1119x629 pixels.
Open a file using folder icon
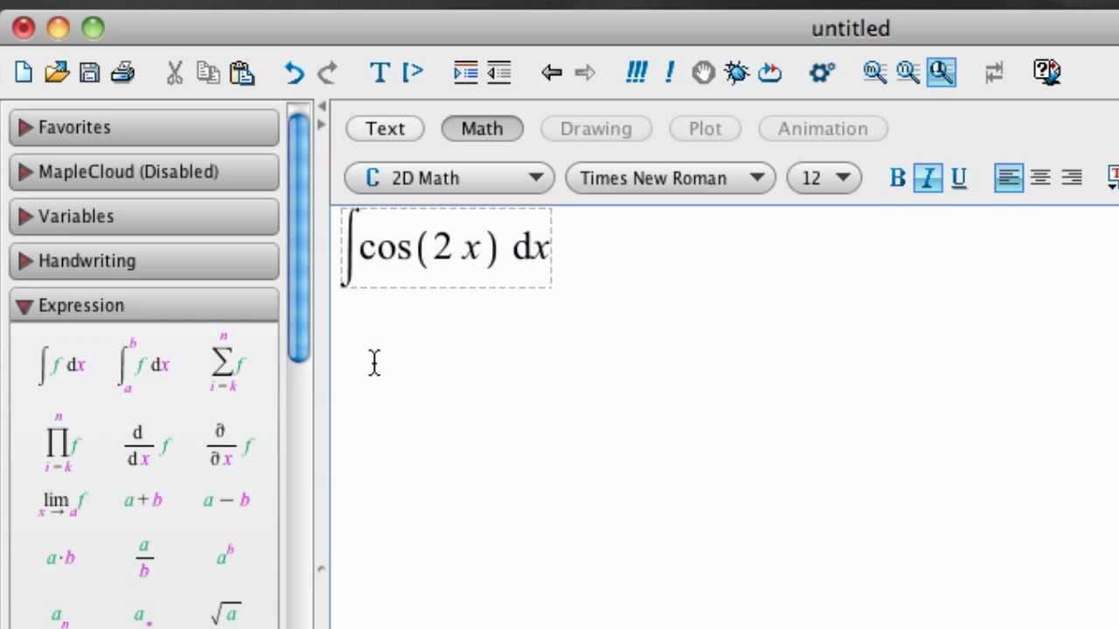56,73
